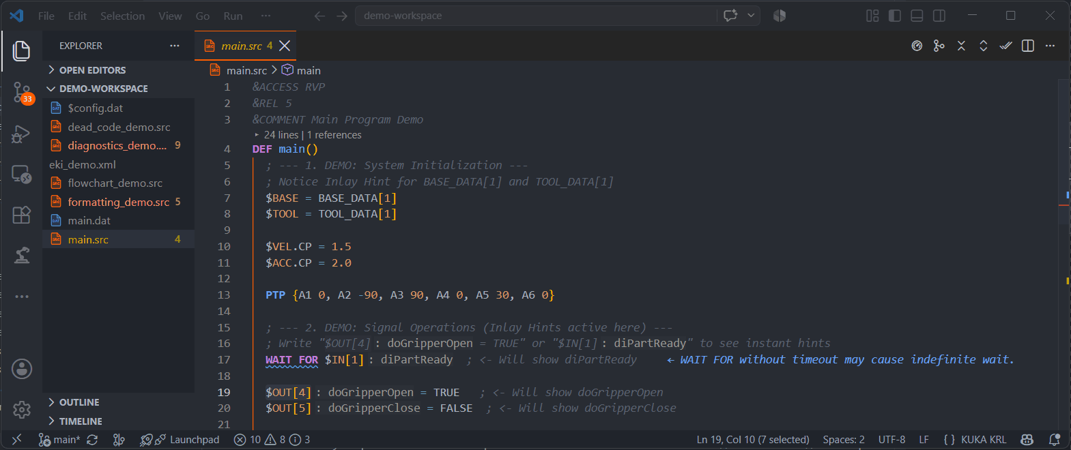Click main.src in the breadcrumb
This screenshot has height=450, width=1071.
tap(246, 70)
